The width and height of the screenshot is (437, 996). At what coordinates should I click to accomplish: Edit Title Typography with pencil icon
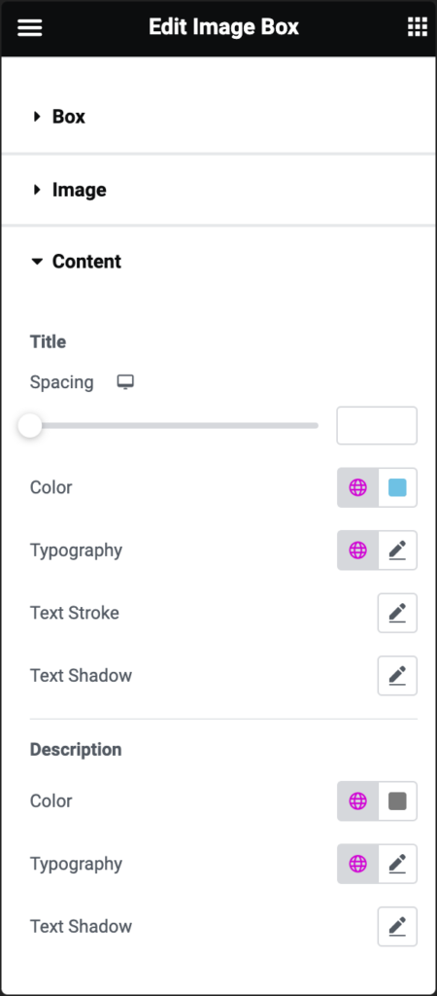pos(398,551)
